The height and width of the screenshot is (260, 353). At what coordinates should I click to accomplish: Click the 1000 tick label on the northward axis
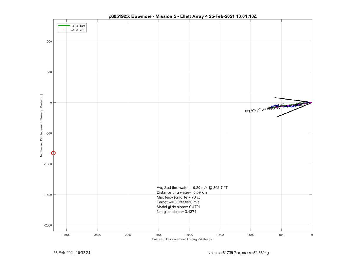(x=49, y=41)
